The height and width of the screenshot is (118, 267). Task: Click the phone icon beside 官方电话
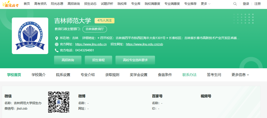[x=57, y=50]
